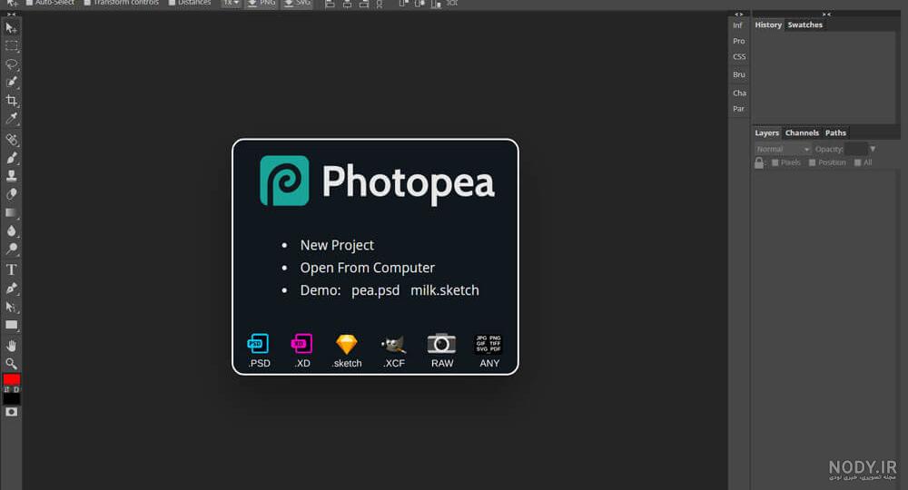
Task: Select the Blur drop tool
Action: pos(11,230)
